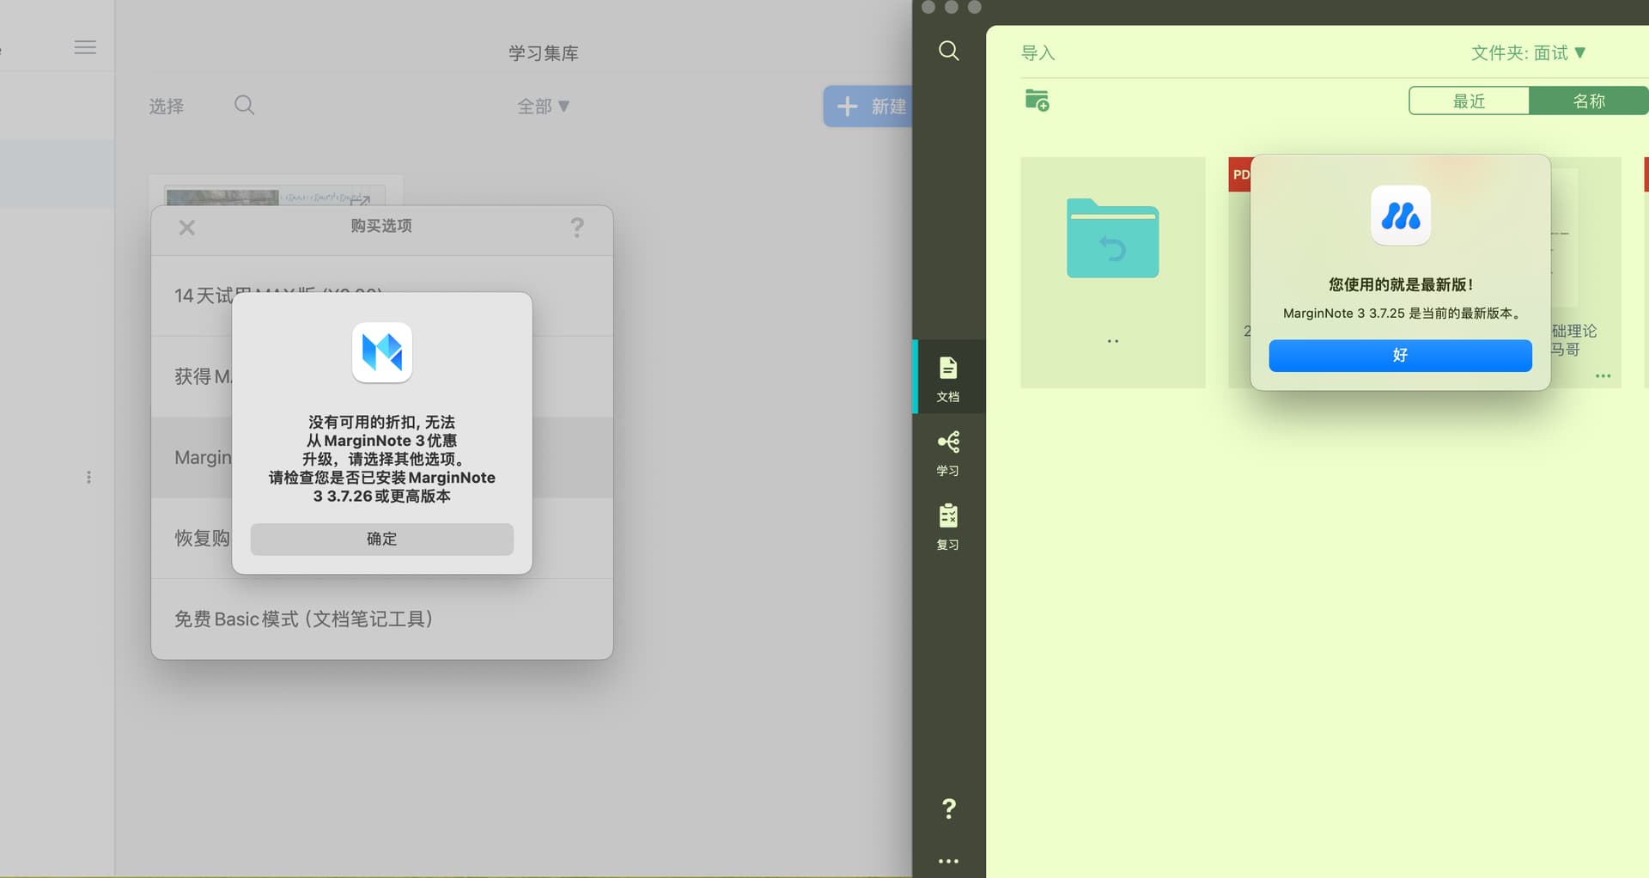
Task: Open the parent folder back thumbnail
Action: click(x=1113, y=272)
